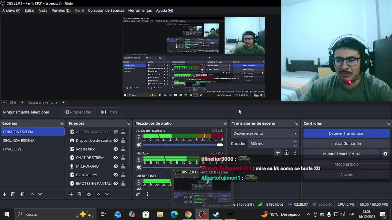Open the Colección de Escenas menu
The width and height of the screenshot is (392, 220).
[106, 10]
